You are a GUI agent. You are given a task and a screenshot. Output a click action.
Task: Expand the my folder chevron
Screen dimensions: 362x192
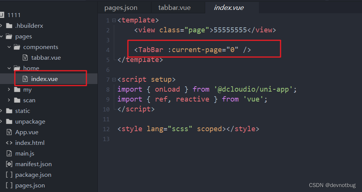(x=9, y=89)
